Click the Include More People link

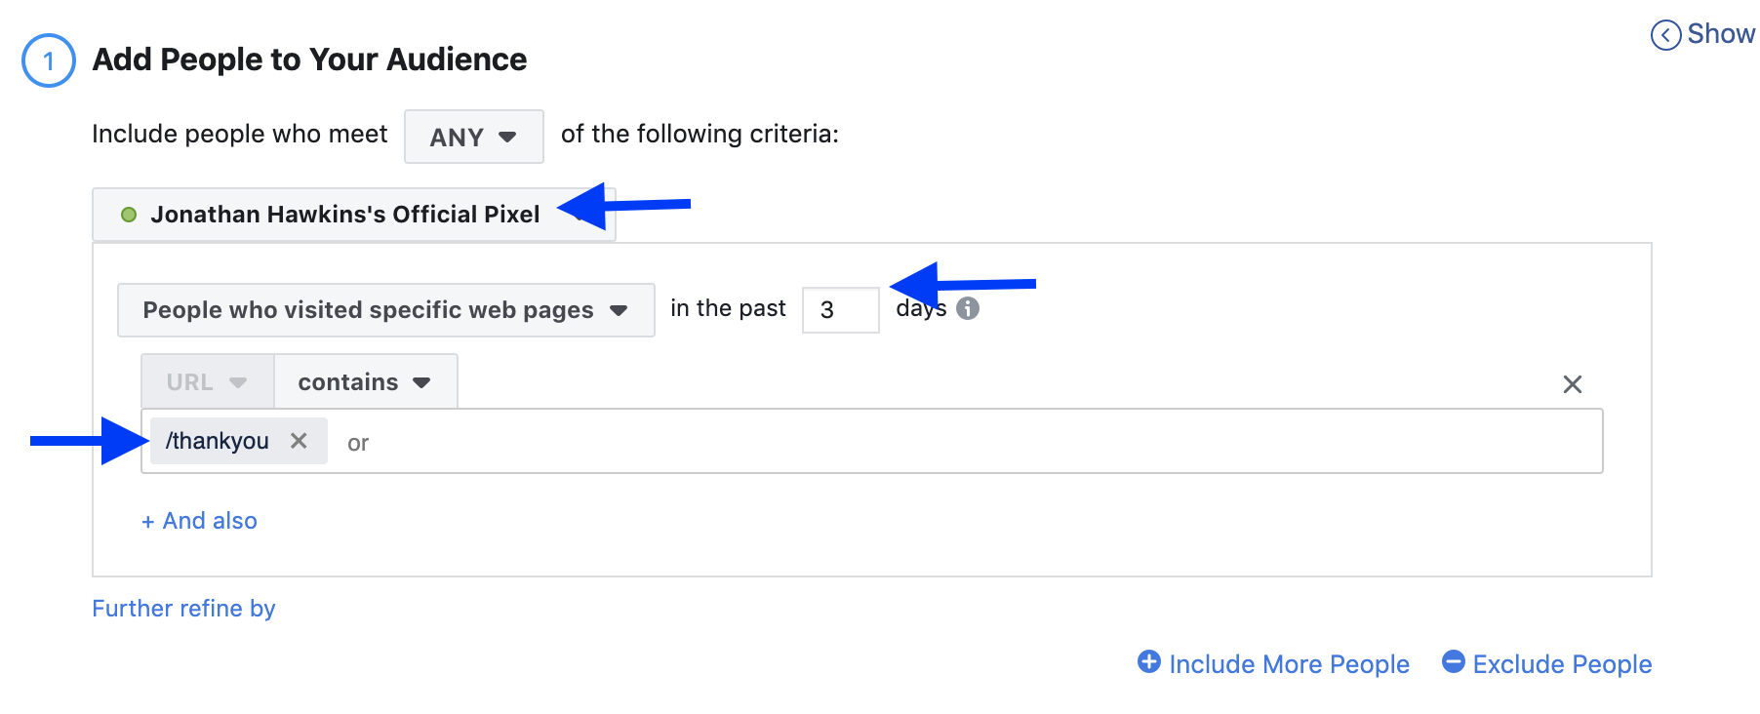pos(1289,664)
